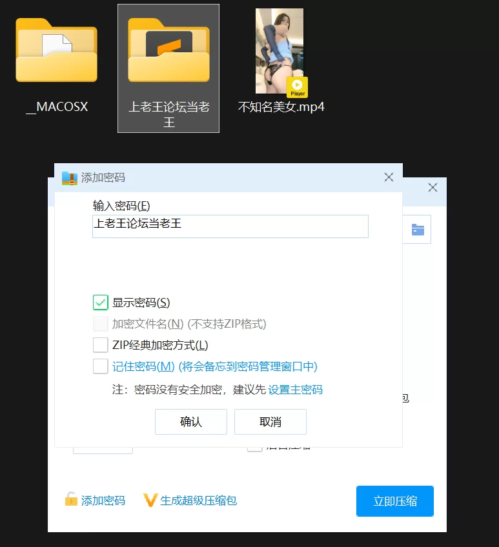
Task: Select the 上老王论坛当老王 folder icon
Action: pyautogui.click(x=168, y=52)
